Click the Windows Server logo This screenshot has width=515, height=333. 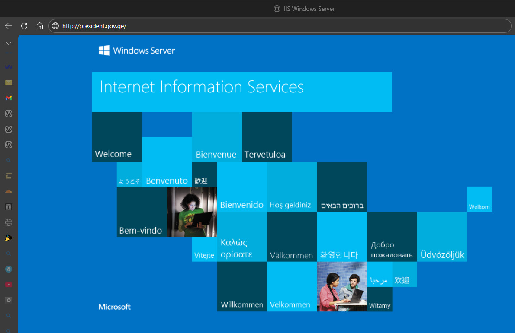click(137, 51)
